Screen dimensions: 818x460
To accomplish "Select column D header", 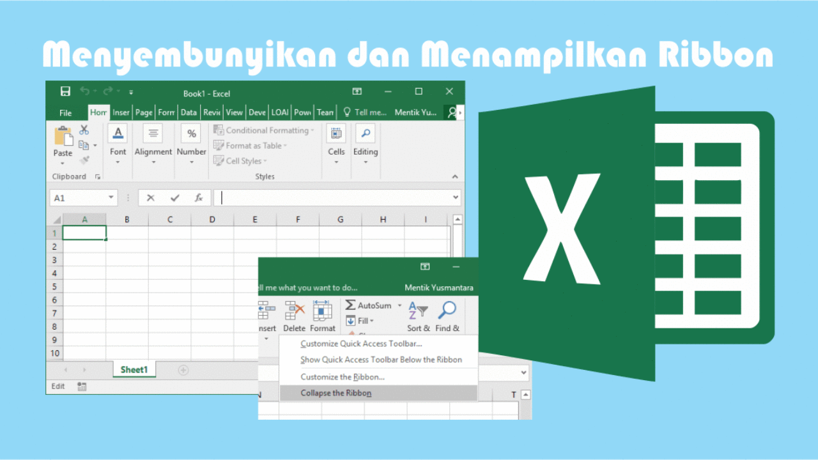I will tap(212, 220).
